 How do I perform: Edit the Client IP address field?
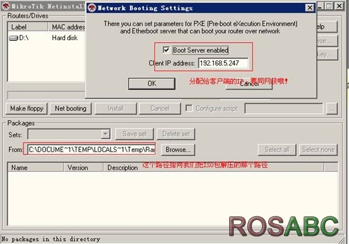[223, 64]
